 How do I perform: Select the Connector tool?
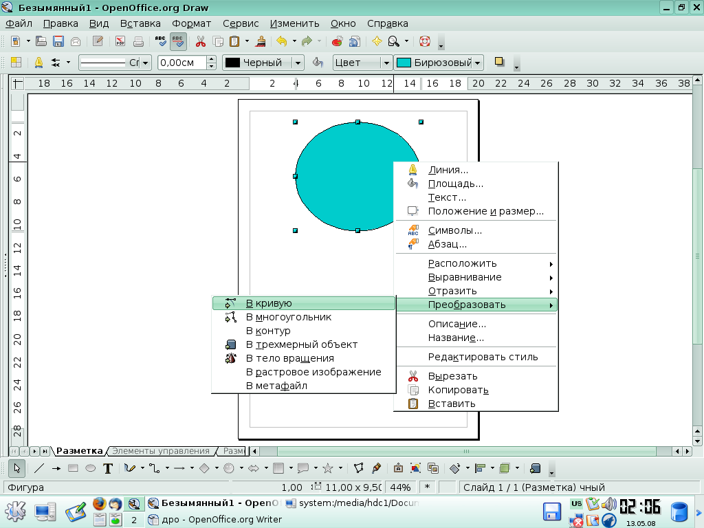pos(155,468)
